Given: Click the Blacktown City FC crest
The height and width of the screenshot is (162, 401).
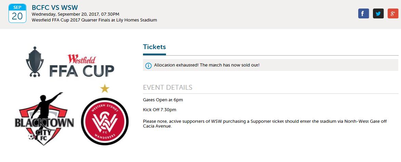Looking at the screenshot, I should click(44, 119).
